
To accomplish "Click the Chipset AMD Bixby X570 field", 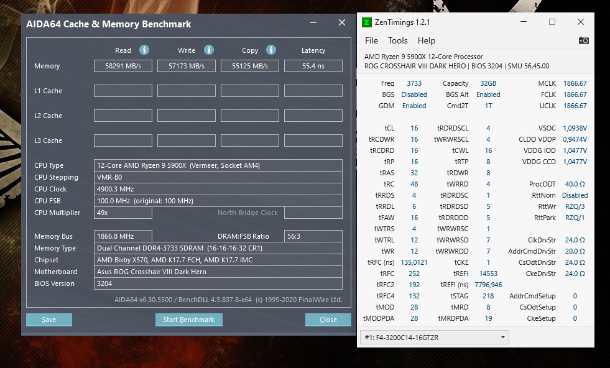I will 218,260.
